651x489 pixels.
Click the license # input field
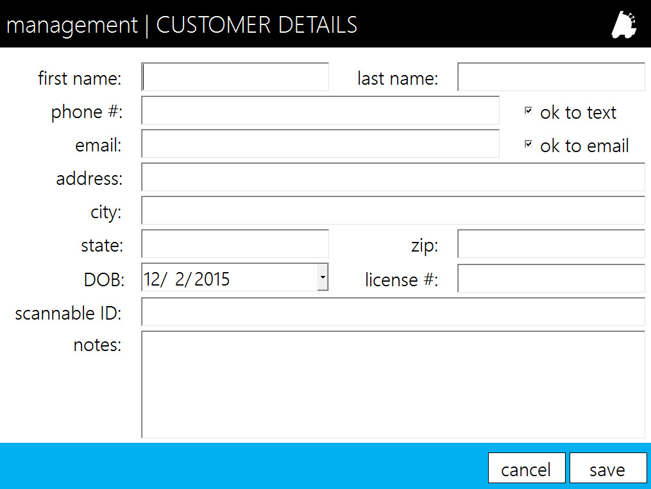551,279
